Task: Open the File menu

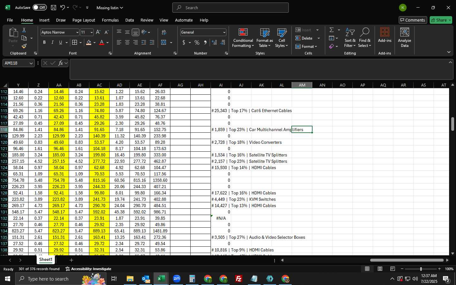Action: click(x=10, y=20)
